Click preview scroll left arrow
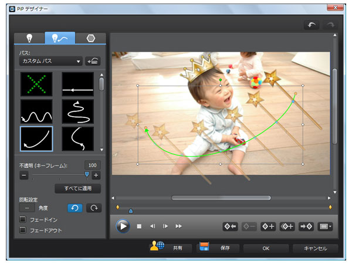 113,198
